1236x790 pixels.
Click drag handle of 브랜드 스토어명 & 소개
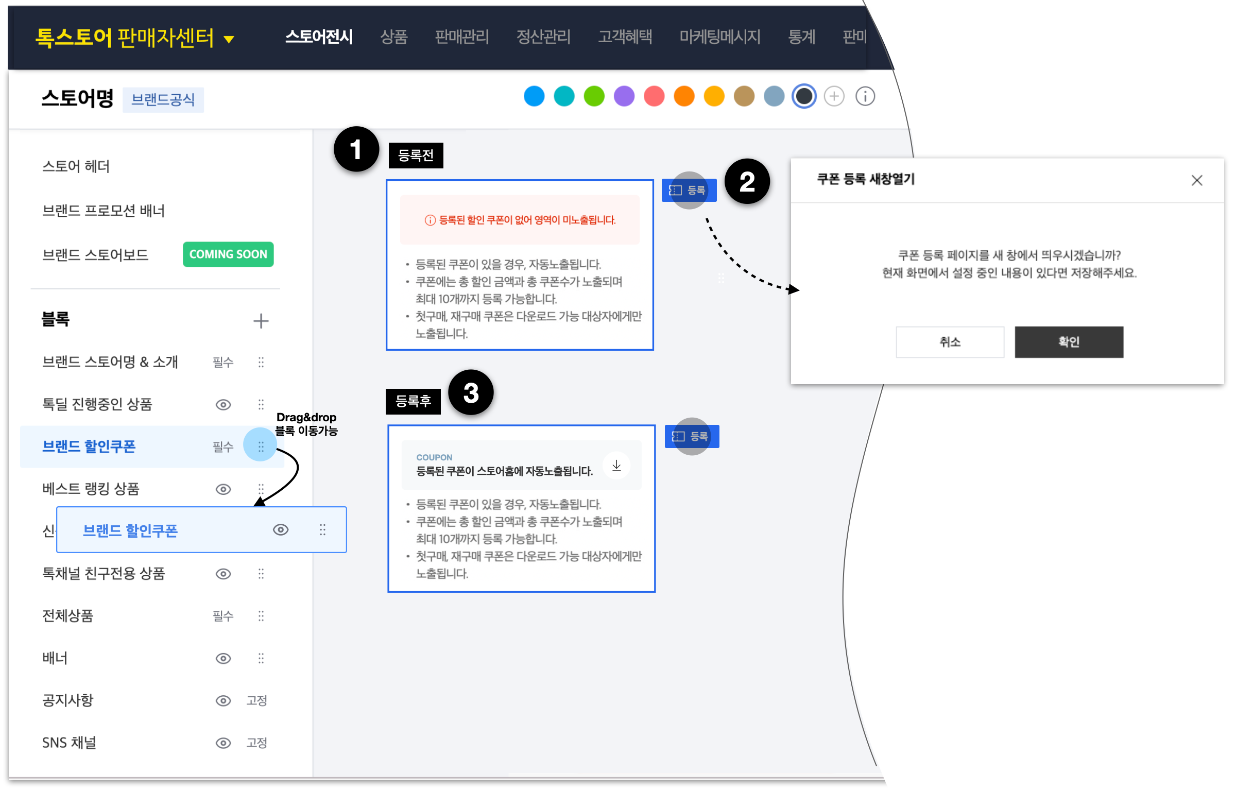(x=261, y=362)
